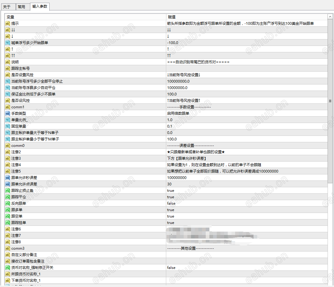Click the numeric icon beside 固定单量

(7, 126)
